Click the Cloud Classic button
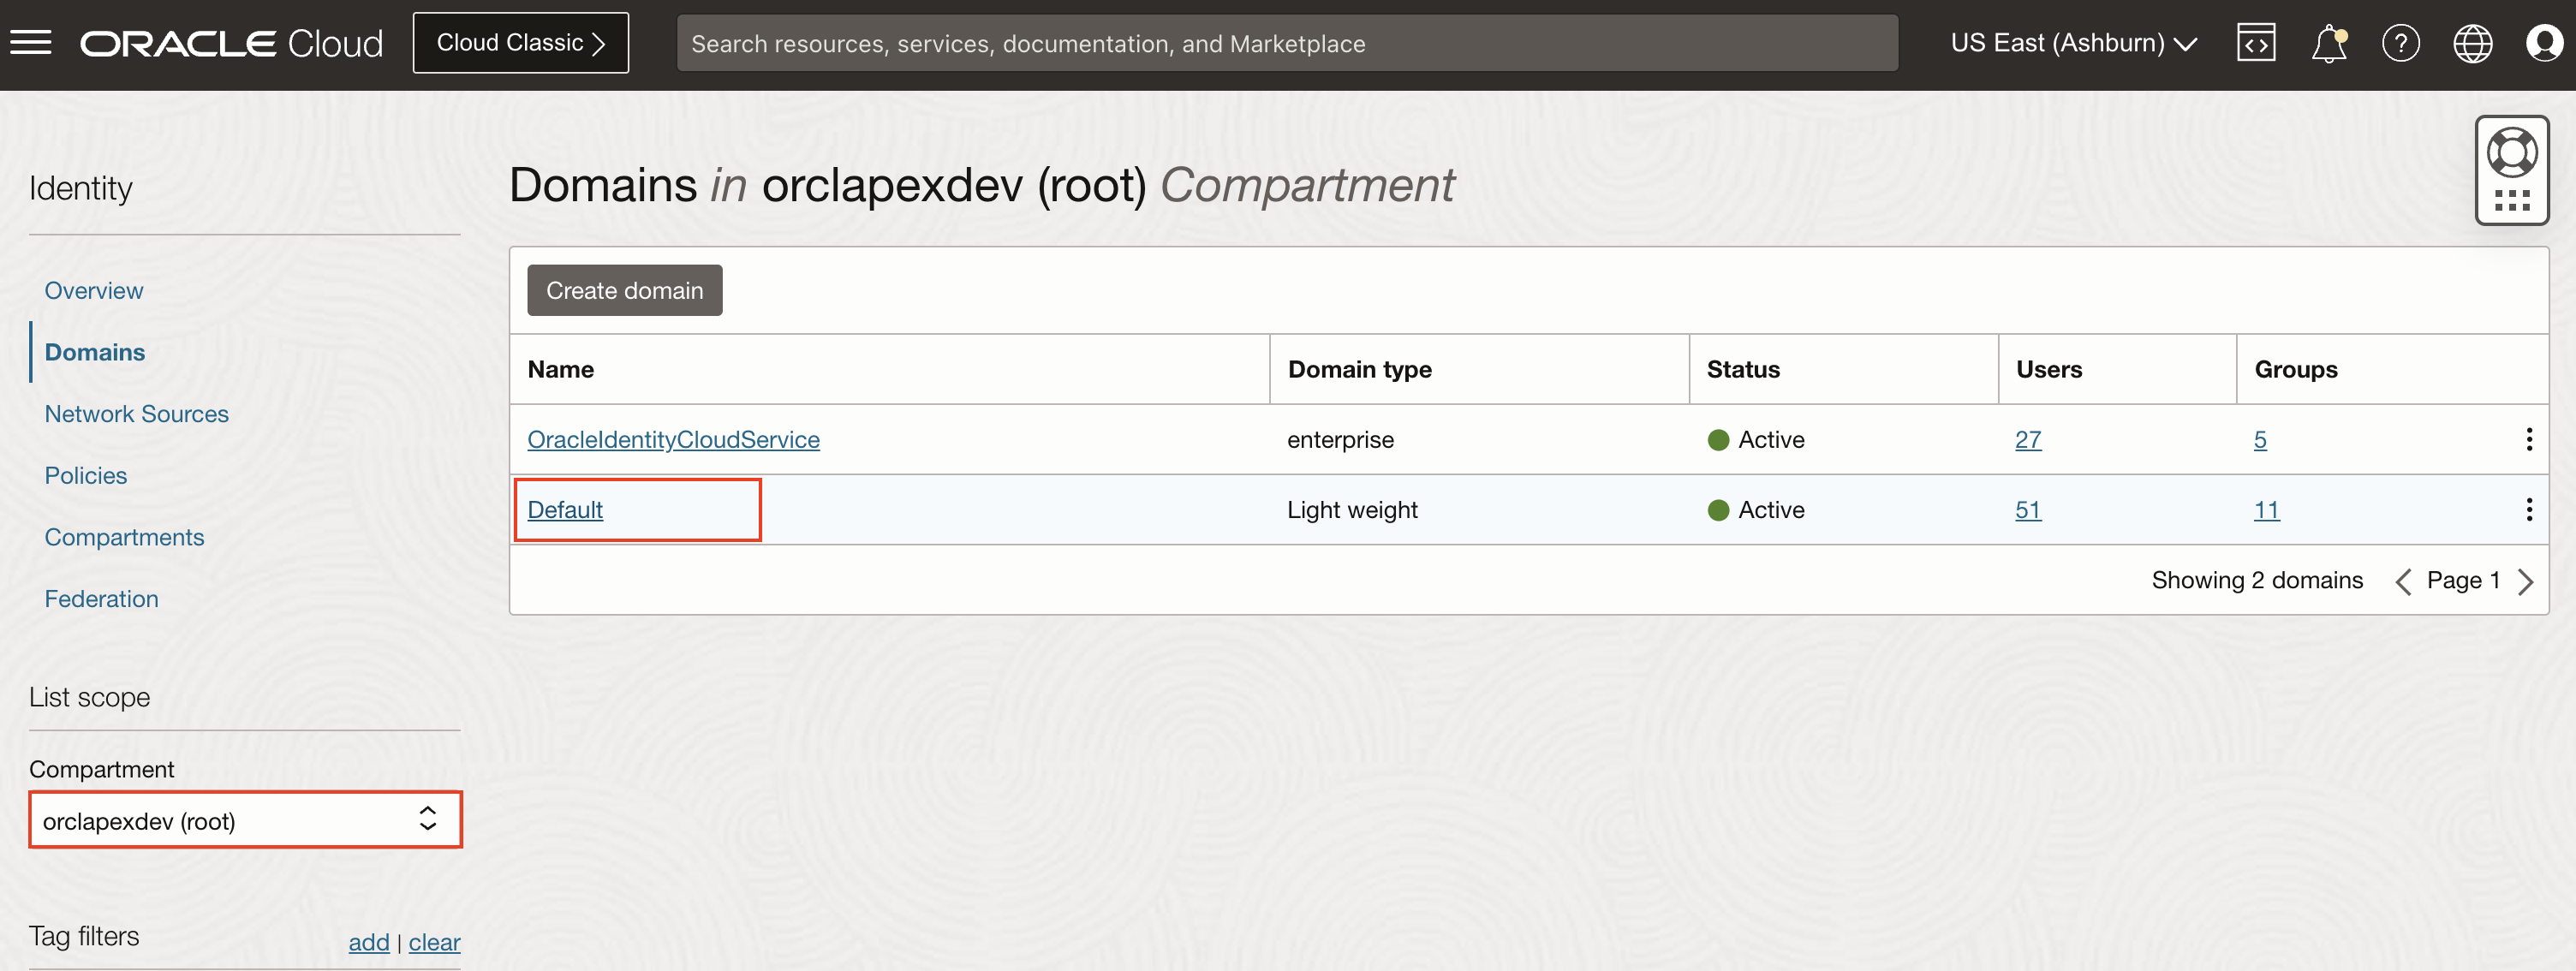Screen dimensions: 2576x971 pyautogui.click(x=520, y=43)
